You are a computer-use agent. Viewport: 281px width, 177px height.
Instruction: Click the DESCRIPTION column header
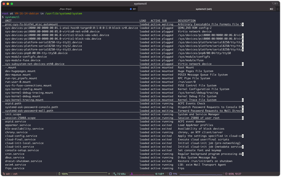pyautogui.click(x=187, y=21)
